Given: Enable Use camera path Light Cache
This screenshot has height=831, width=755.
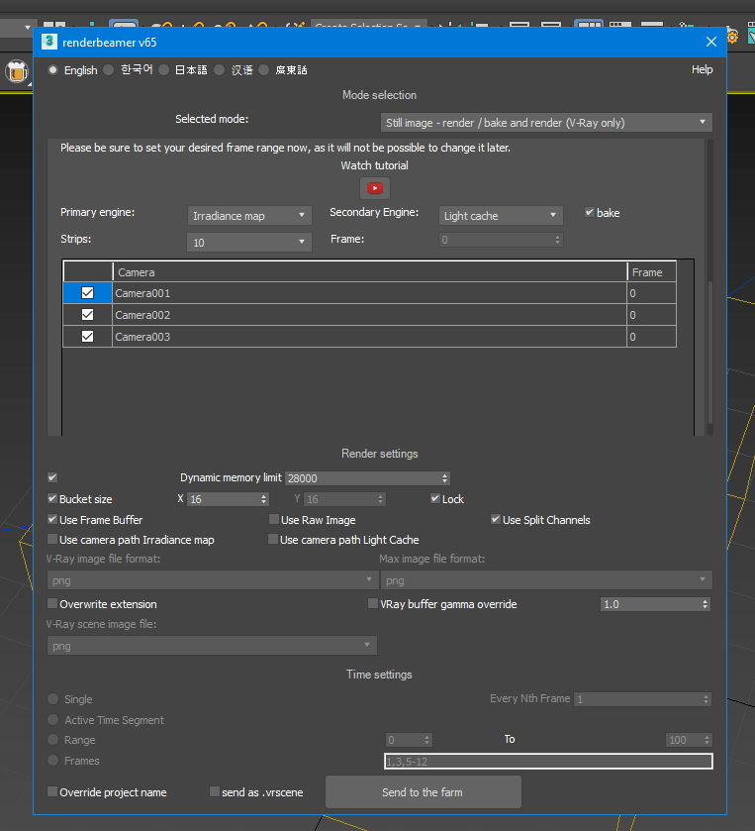Looking at the screenshot, I should point(273,540).
